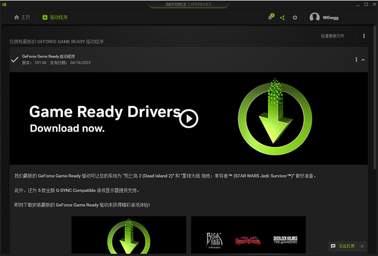The height and width of the screenshot is (256, 378).
Task: Open the lower green download arrow thumbnail
Action: pyautogui.click(x=129, y=235)
